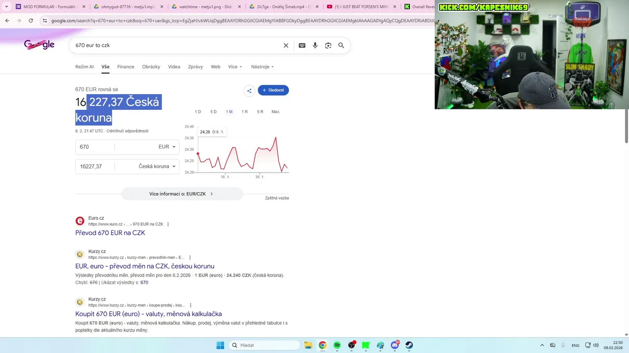Open the Finance results tab
629x353 pixels.
(x=126, y=67)
